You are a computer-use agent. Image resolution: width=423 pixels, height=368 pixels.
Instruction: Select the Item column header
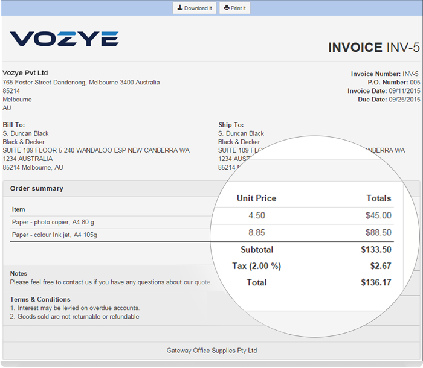pos(18,209)
